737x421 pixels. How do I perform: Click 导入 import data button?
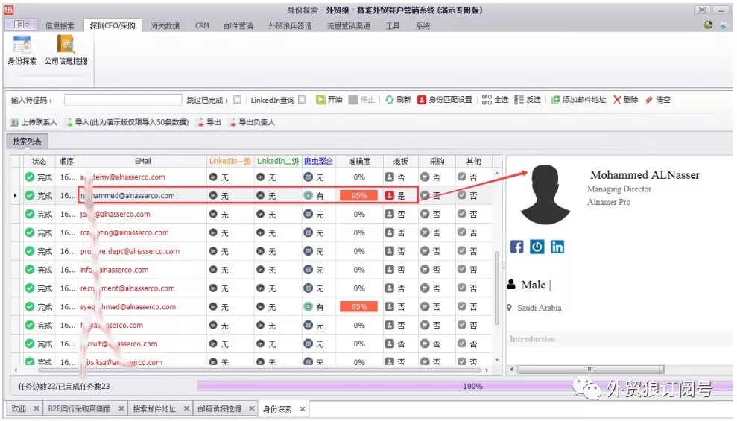[x=127, y=122]
